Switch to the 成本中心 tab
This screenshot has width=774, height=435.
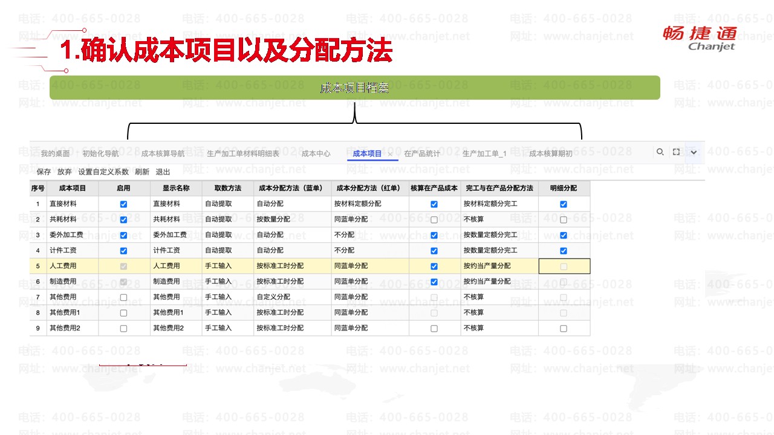(316, 153)
